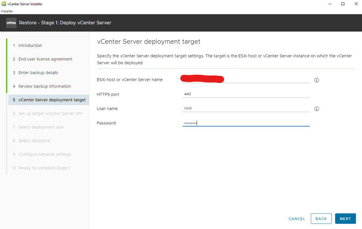The width and height of the screenshot is (362, 229).
Task: Open the Installer menu
Action: (x=7, y=11)
